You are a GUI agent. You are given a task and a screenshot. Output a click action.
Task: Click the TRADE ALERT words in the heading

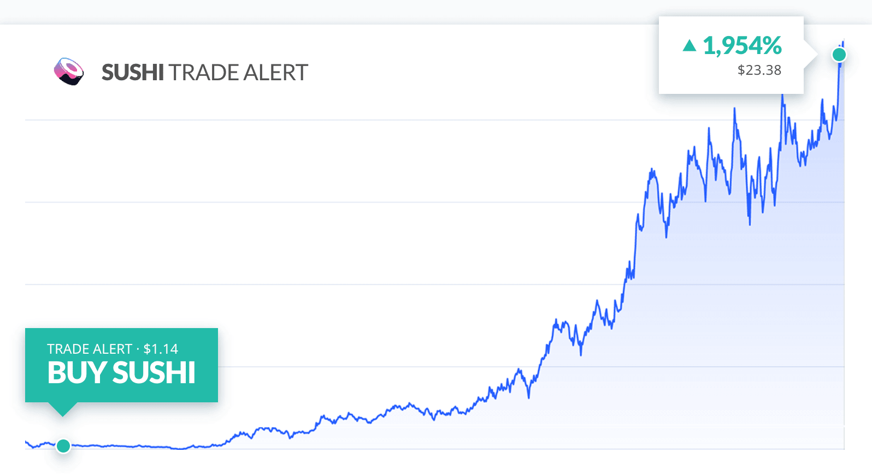238,72
